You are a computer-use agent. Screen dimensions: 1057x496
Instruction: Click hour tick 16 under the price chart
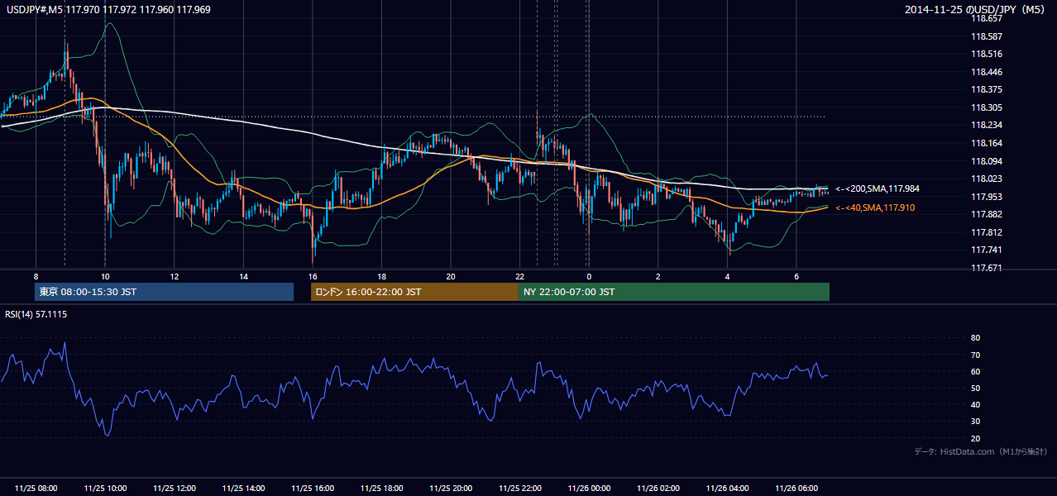pyautogui.click(x=313, y=276)
